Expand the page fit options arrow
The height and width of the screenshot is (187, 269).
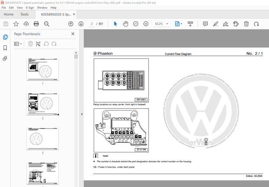[x=181, y=24]
